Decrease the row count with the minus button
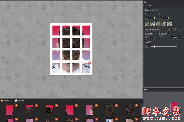 pyautogui.click(x=146, y=18)
